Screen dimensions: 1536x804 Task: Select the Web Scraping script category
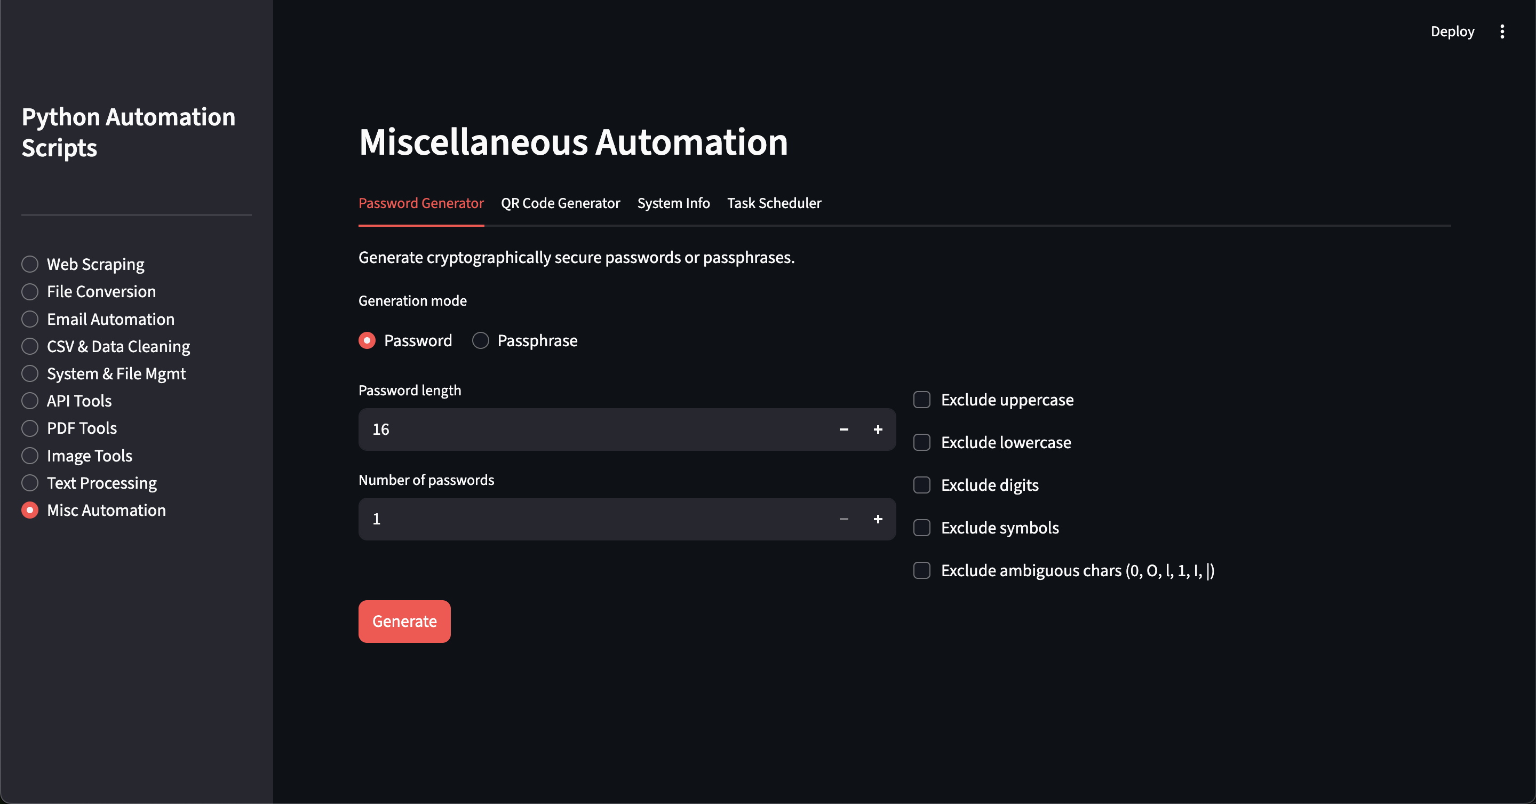tap(95, 264)
